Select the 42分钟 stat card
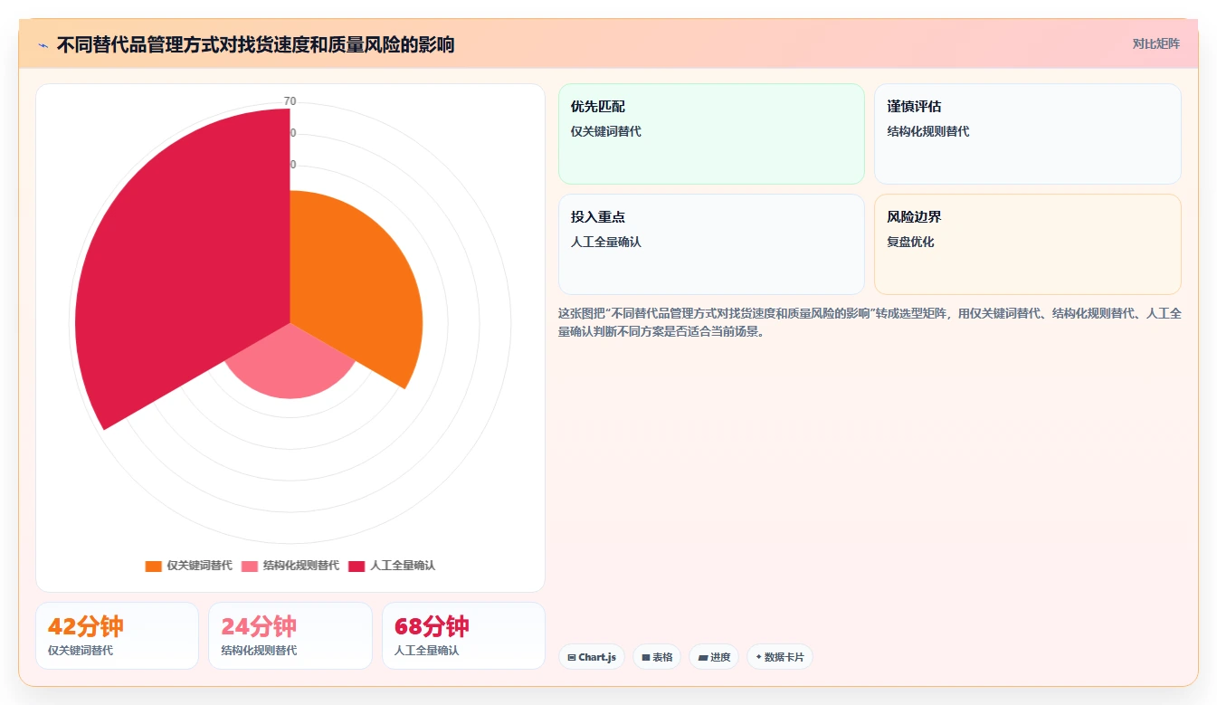Screen dimensions: 1217x705 pyautogui.click(x=117, y=635)
